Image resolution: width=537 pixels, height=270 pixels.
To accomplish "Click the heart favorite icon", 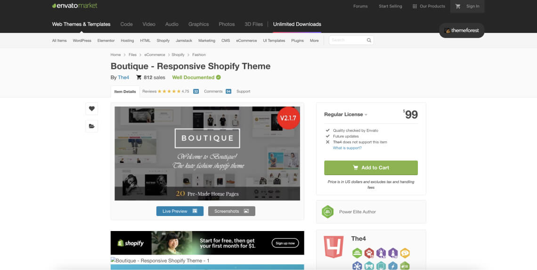I will pyautogui.click(x=91, y=108).
